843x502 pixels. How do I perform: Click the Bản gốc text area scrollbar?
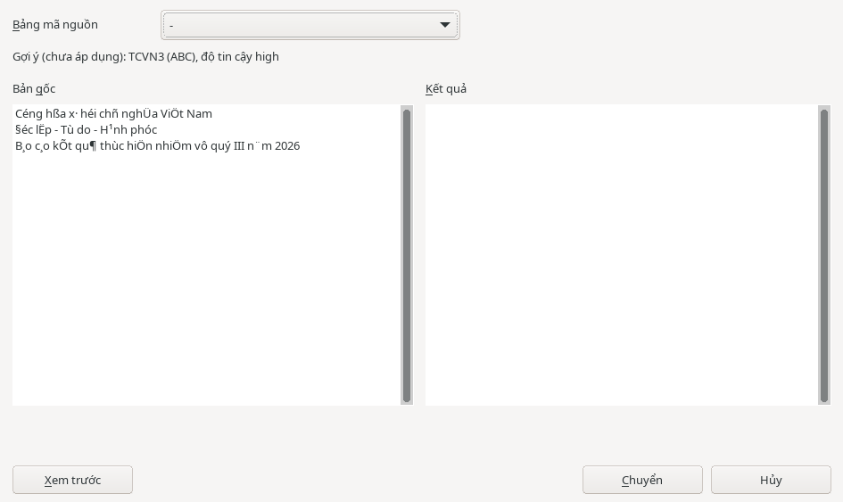(407, 255)
